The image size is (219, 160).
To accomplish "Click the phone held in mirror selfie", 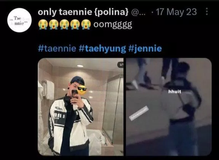I will coord(75,94).
